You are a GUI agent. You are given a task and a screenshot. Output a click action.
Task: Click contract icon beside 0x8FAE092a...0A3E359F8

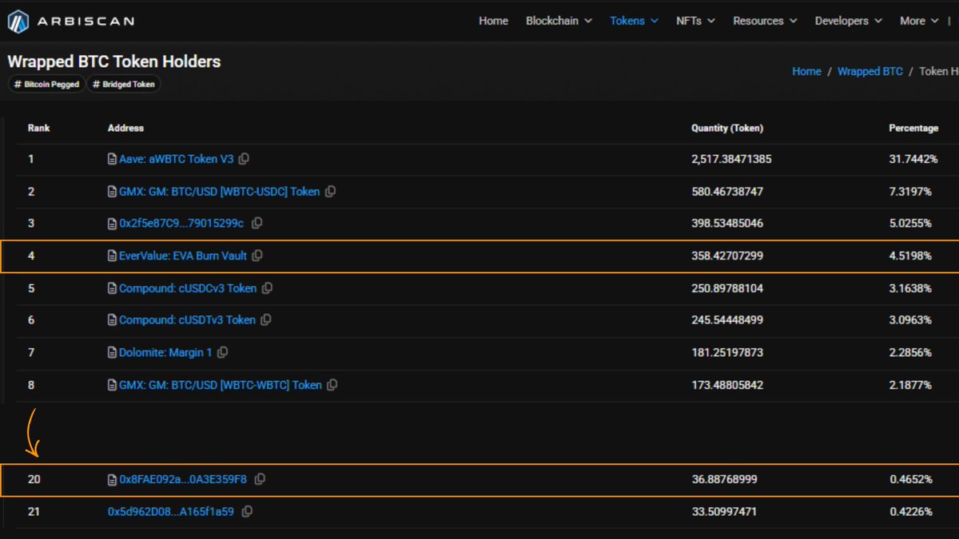click(113, 479)
